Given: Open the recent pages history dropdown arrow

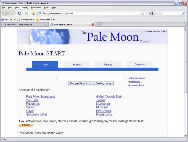Looking at the screenshot, I should coord(14,13).
